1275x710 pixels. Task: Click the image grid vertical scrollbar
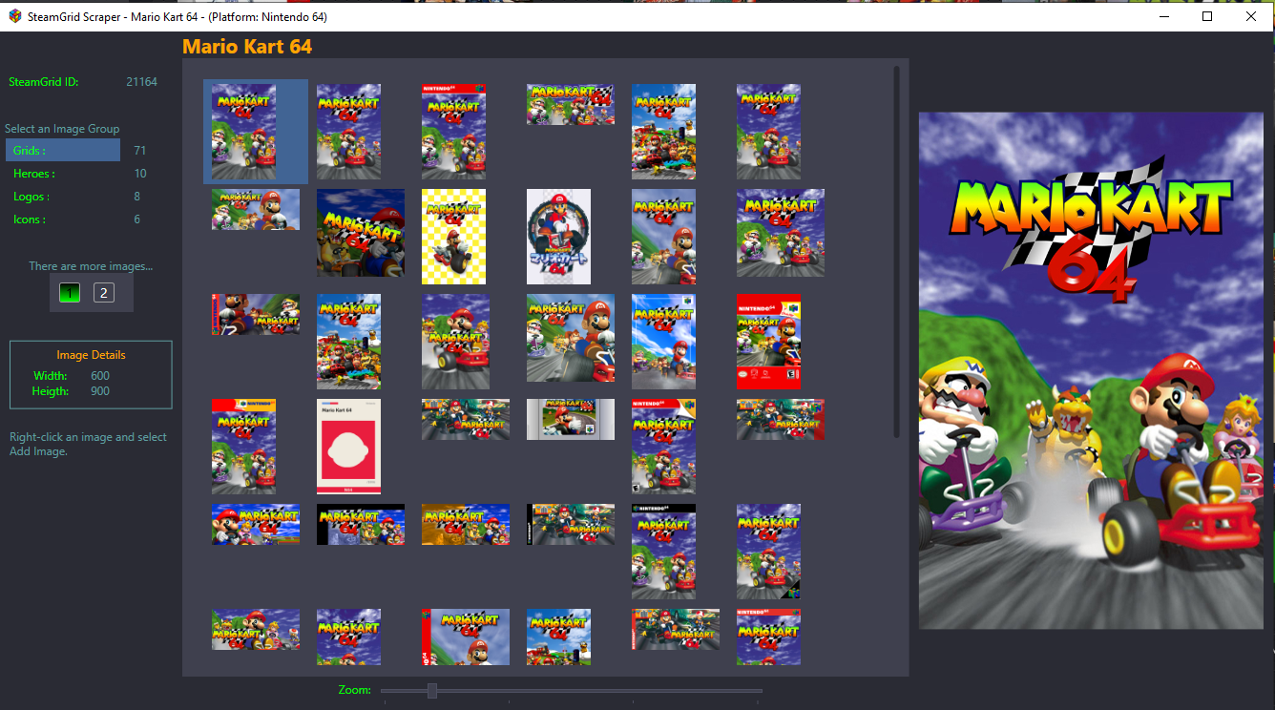896,252
